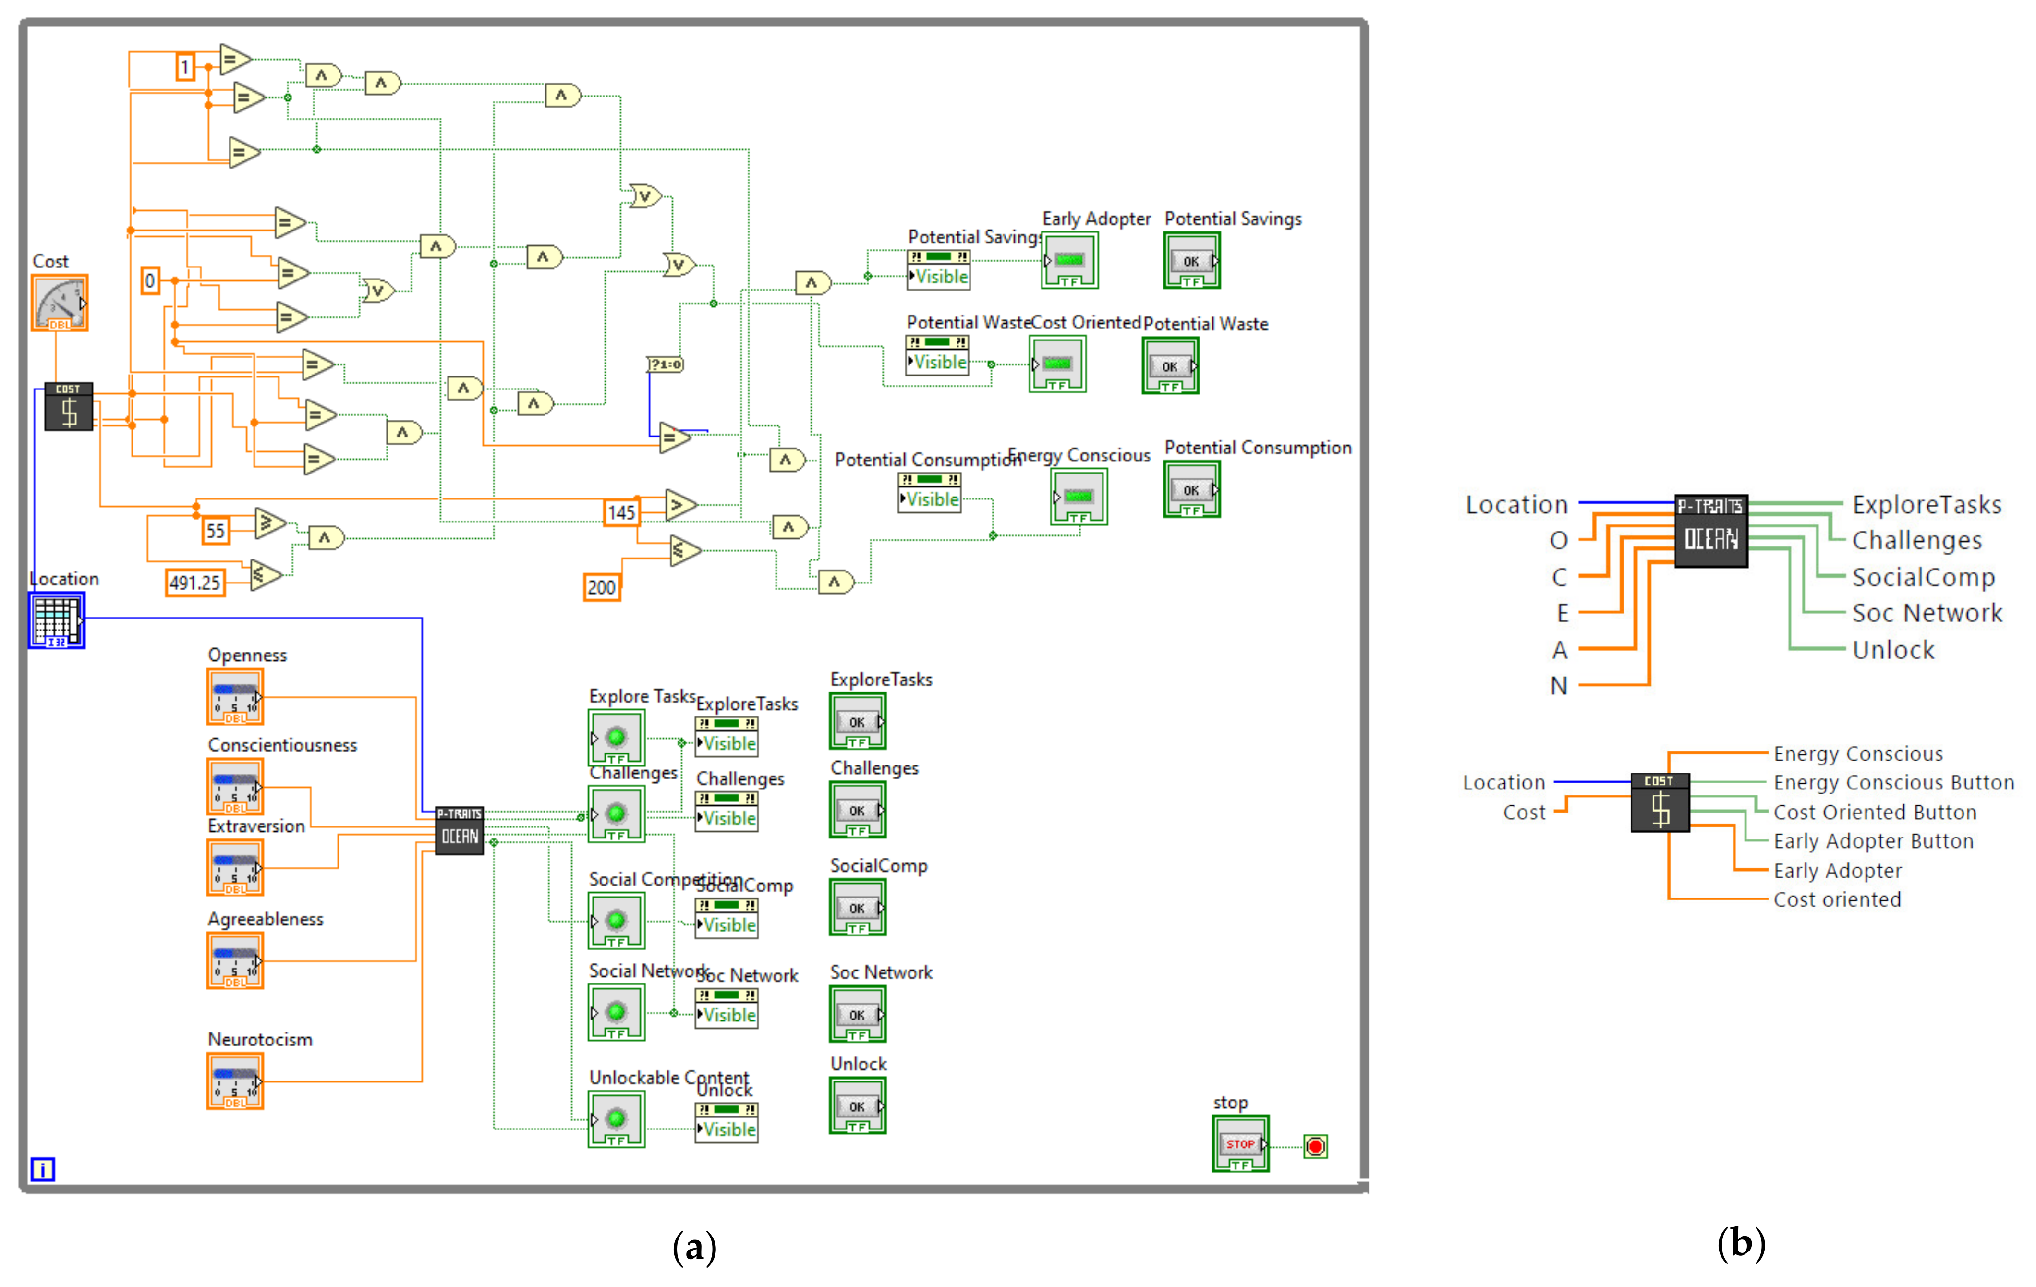
Task: Toggle the Social Network LED indicator
Action: [617, 1012]
